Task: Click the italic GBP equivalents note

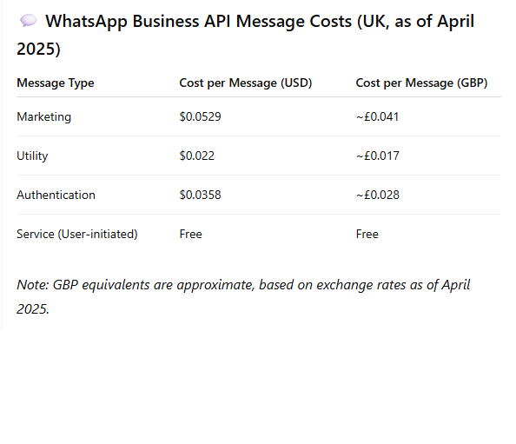Action: 243,296
